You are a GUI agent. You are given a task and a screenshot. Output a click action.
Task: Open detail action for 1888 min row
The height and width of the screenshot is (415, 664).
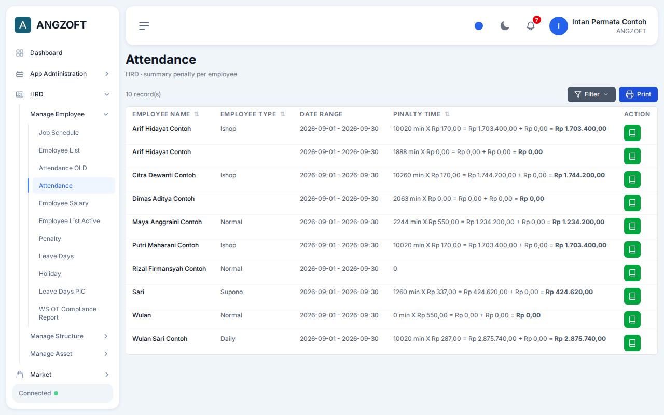(632, 156)
